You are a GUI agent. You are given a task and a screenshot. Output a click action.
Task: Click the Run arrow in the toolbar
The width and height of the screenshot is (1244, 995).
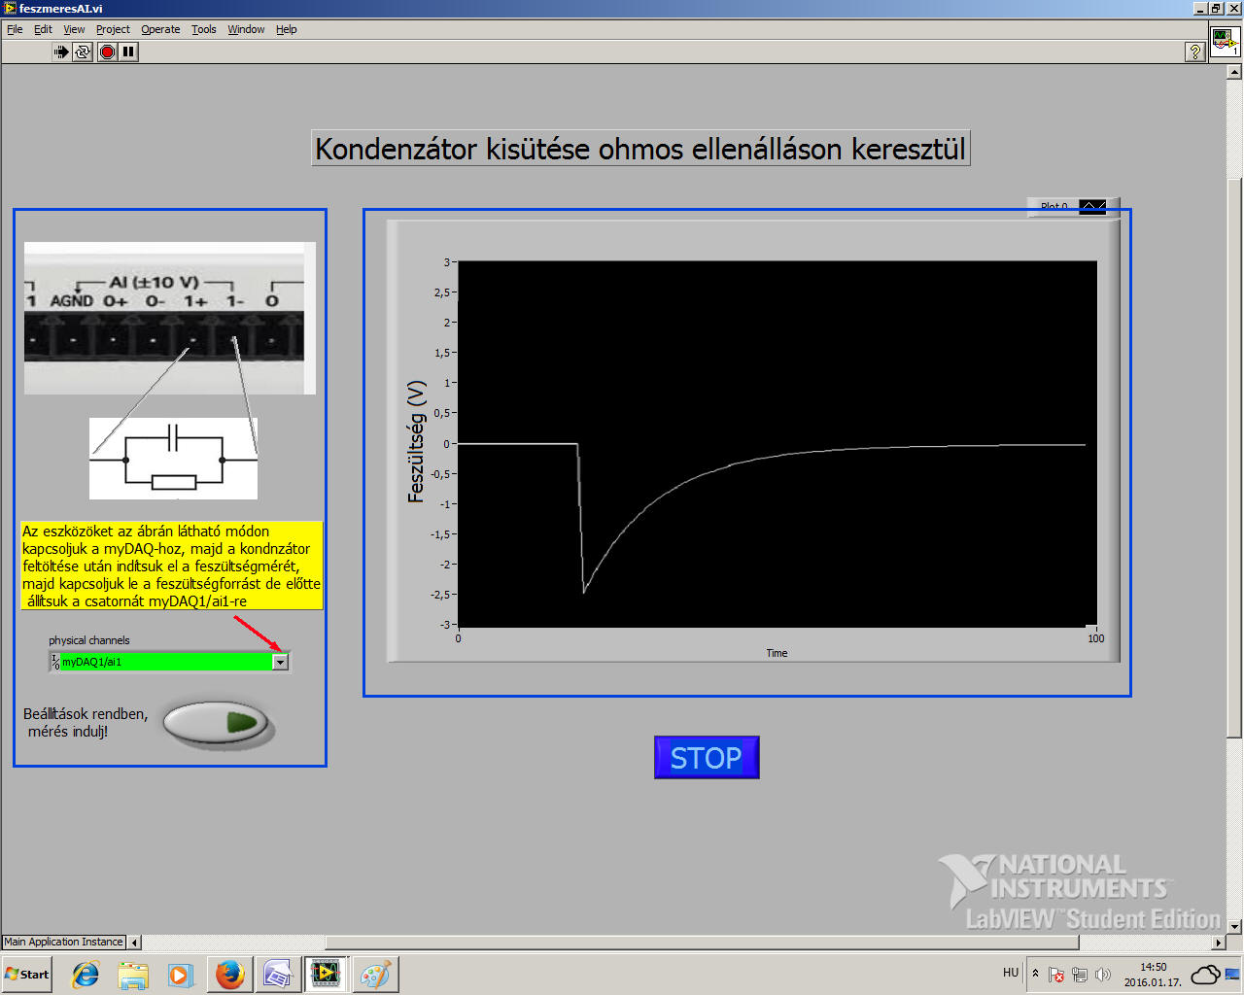(61, 51)
